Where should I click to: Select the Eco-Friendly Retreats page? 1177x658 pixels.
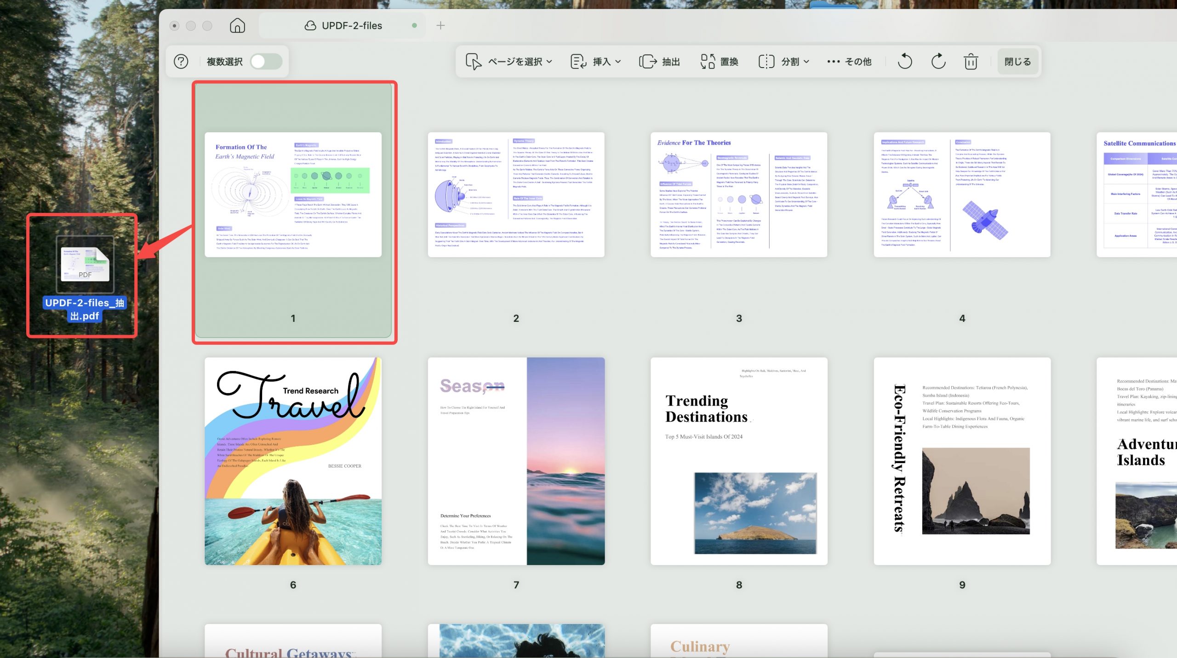pyautogui.click(x=962, y=461)
